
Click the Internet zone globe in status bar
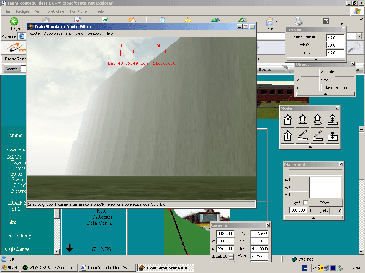click(294, 259)
